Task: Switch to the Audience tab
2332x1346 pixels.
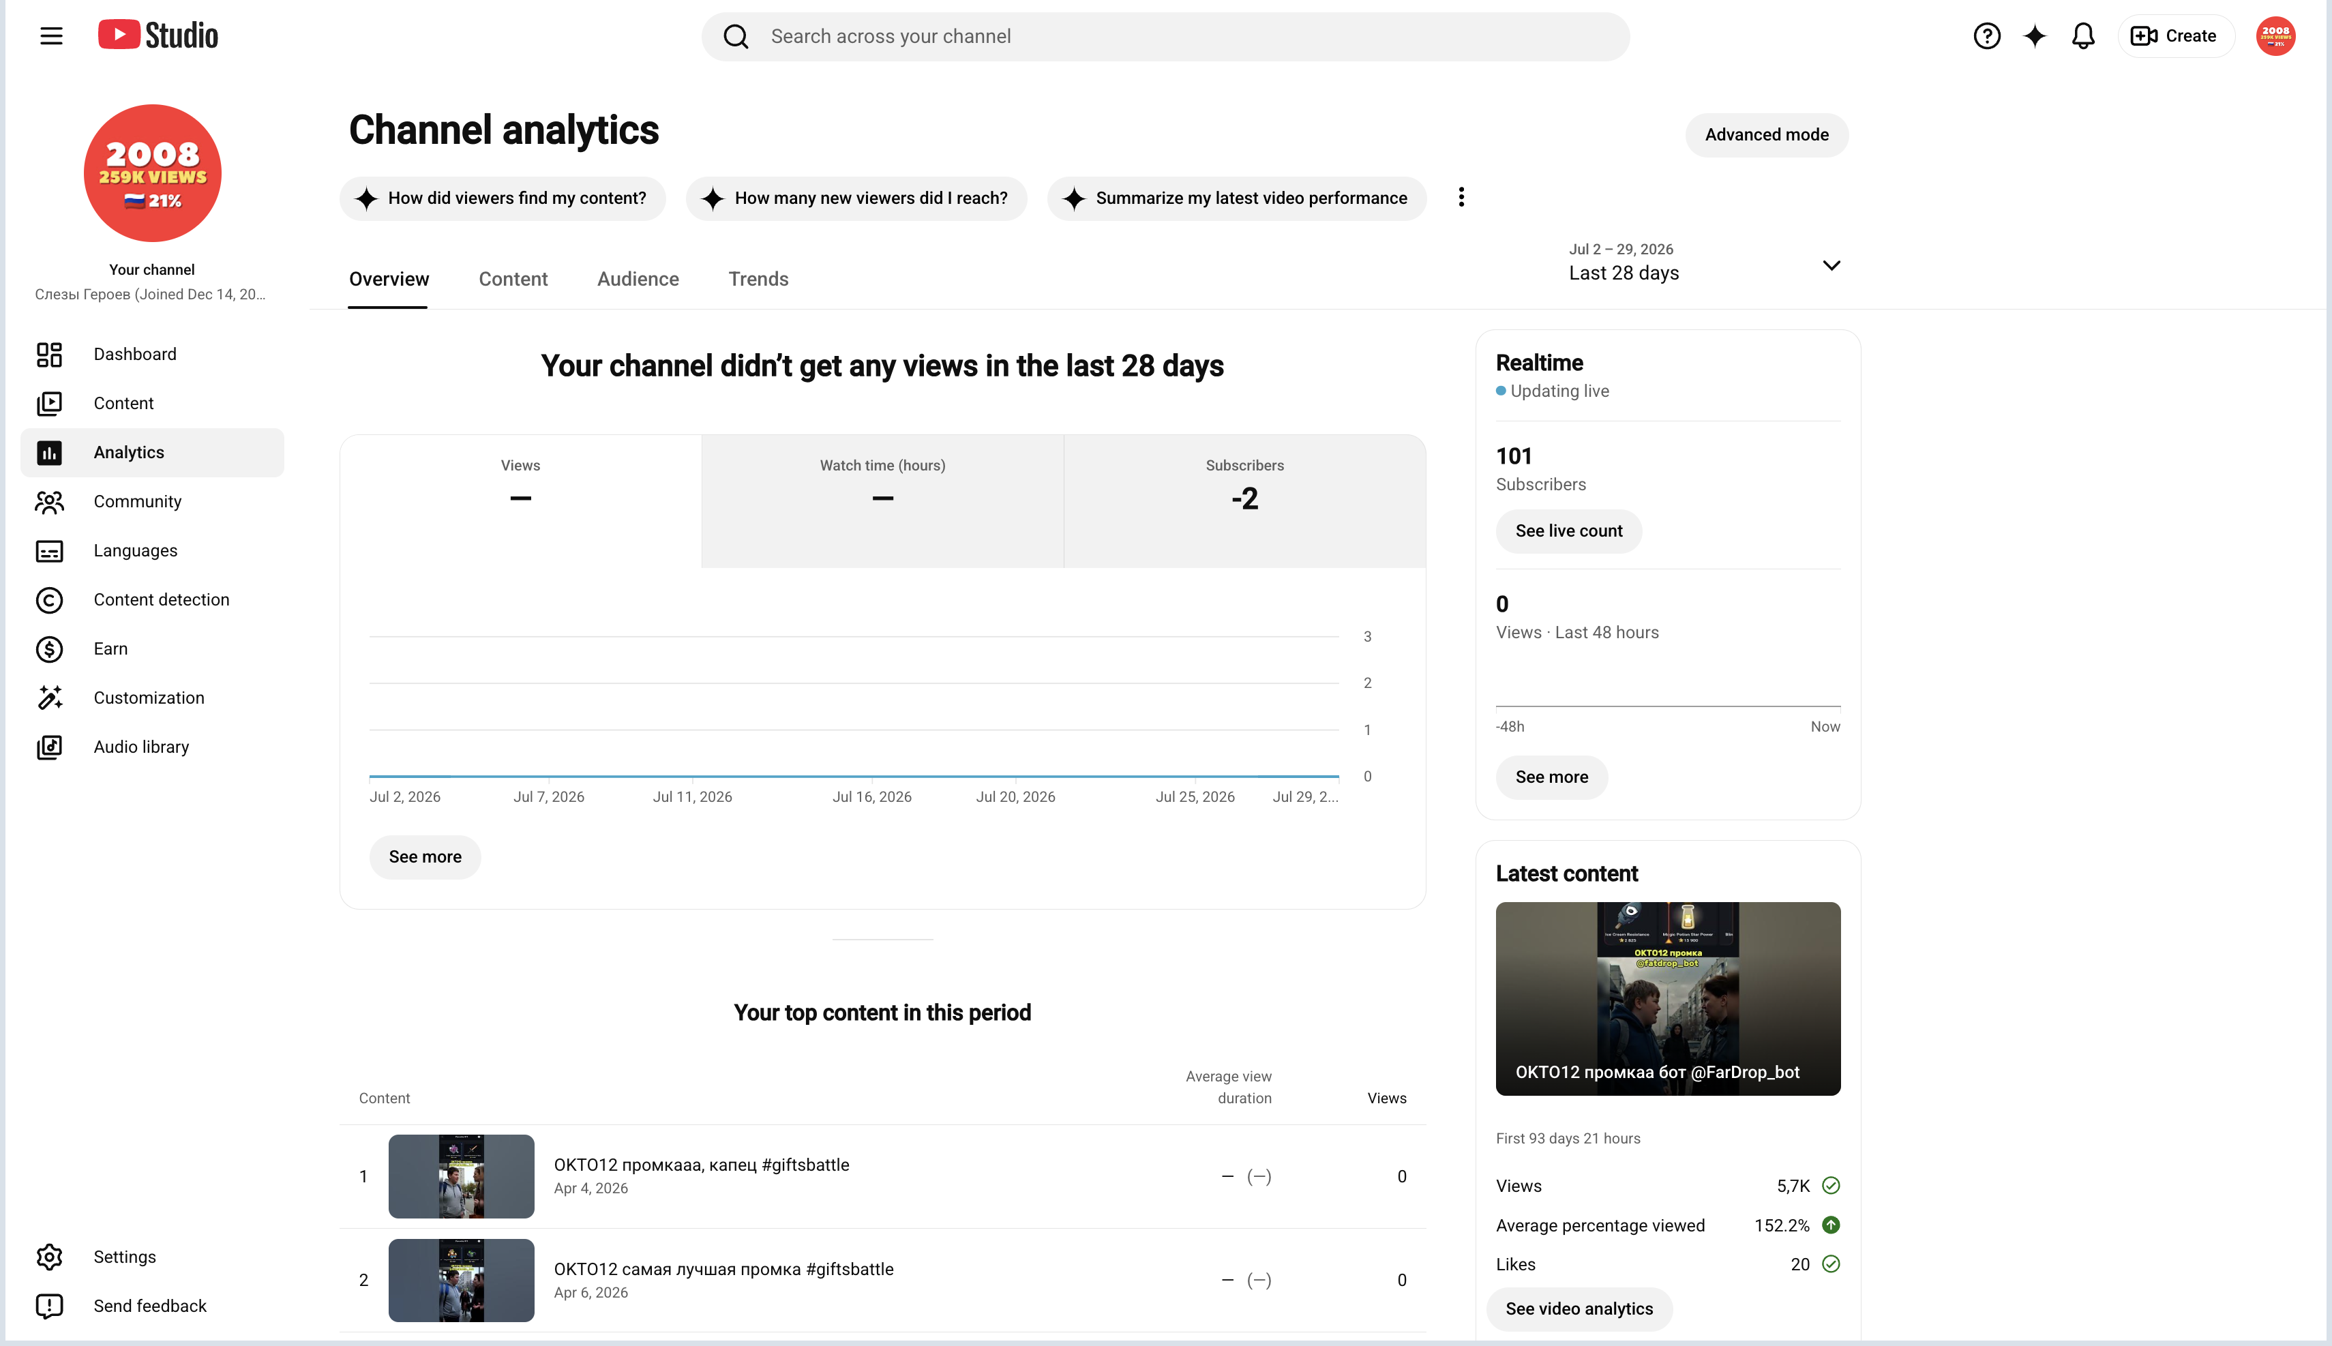Action: click(638, 279)
